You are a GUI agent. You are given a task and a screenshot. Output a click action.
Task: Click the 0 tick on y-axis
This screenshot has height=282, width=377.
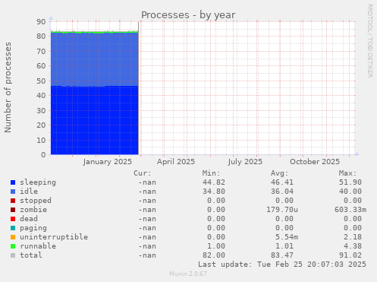coord(43,155)
